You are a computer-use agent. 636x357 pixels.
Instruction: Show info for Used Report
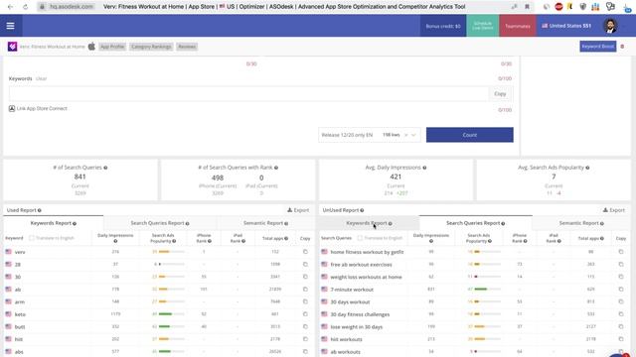click(x=40, y=210)
